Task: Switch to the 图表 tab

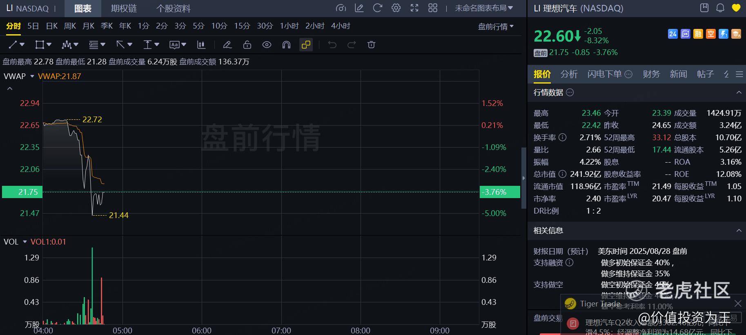Action: (83, 8)
